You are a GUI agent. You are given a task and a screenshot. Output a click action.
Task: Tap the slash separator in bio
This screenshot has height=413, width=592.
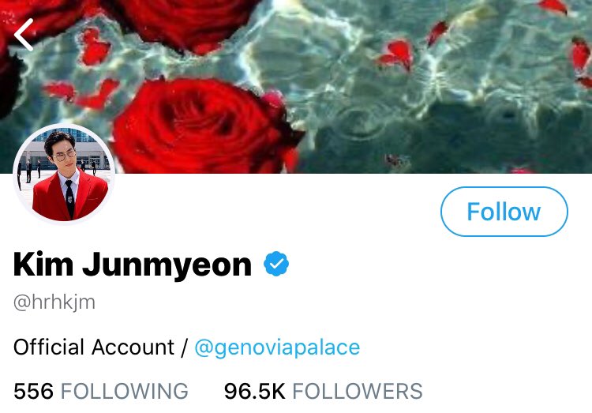pos(184,347)
